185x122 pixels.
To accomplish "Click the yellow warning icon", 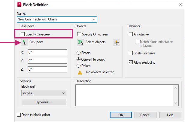I will pyautogui.click(x=80, y=72).
